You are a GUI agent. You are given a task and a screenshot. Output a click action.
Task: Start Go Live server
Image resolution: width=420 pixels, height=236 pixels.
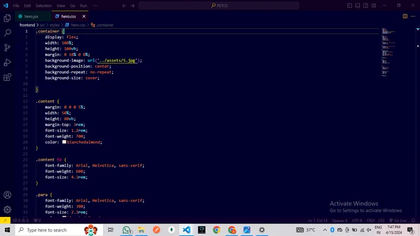398,221
